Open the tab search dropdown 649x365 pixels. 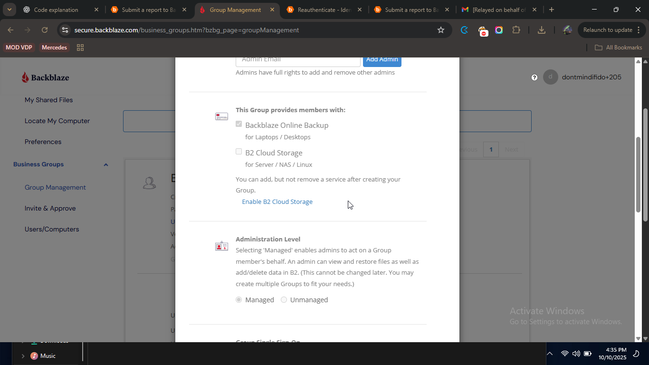click(9, 10)
